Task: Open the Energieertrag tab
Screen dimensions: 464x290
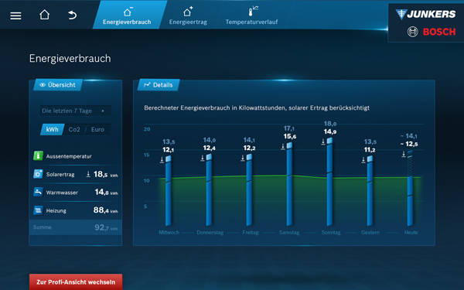Action: [188, 16]
